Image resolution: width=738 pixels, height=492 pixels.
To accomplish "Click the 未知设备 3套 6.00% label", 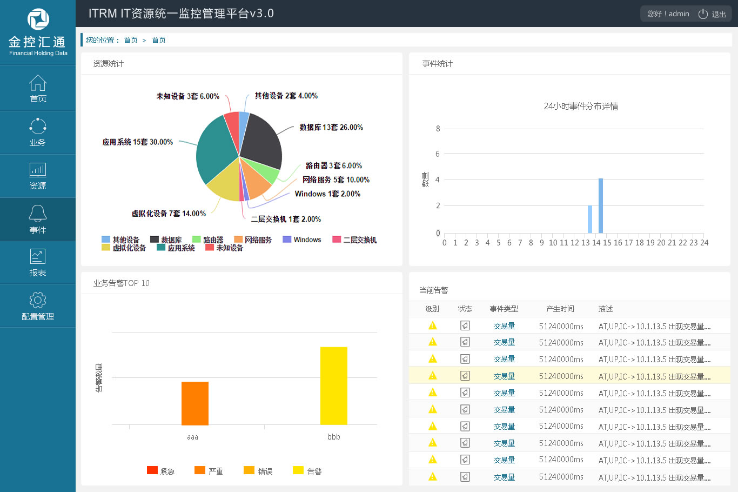I will pos(188,96).
